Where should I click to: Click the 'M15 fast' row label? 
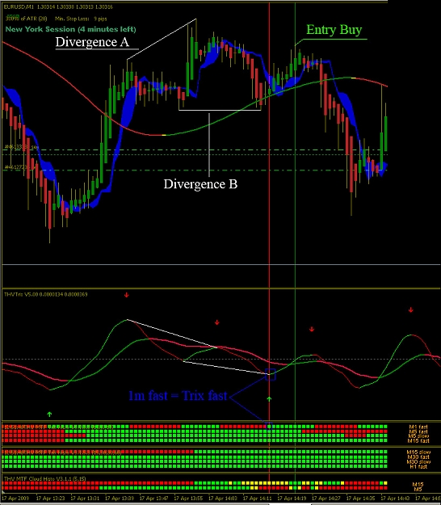click(x=418, y=440)
